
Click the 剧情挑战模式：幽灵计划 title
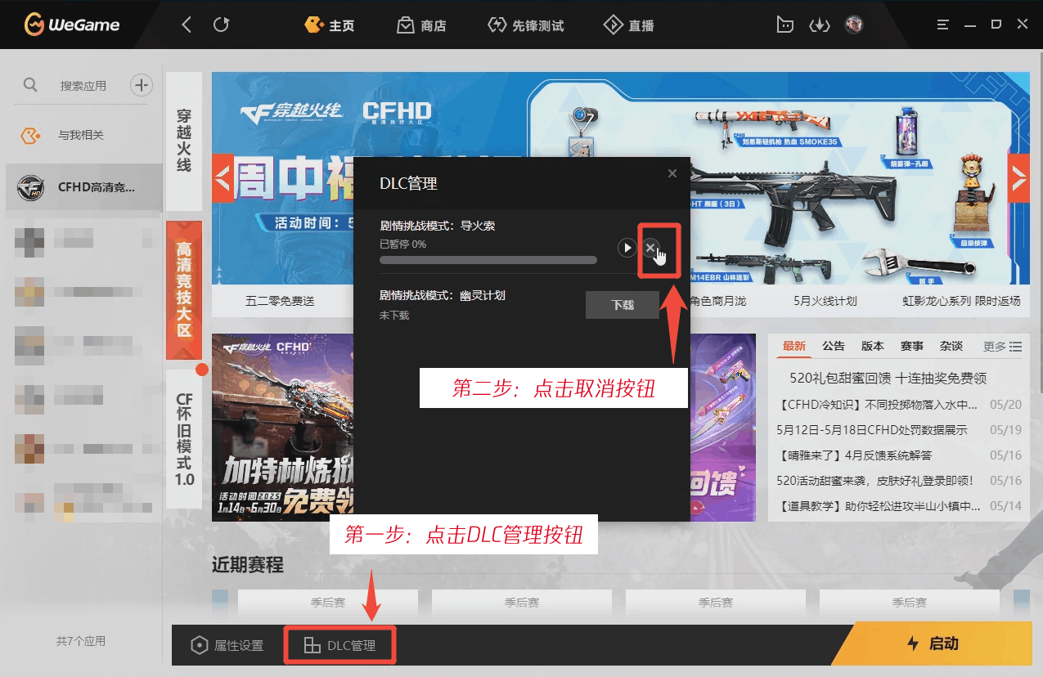443,295
